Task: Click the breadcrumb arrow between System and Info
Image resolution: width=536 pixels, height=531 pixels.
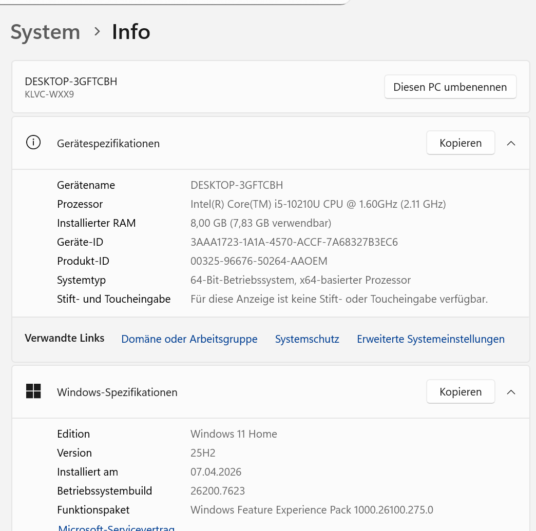Action: 97,31
